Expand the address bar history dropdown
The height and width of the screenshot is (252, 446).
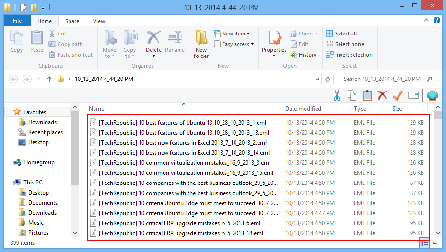click(317, 79)
